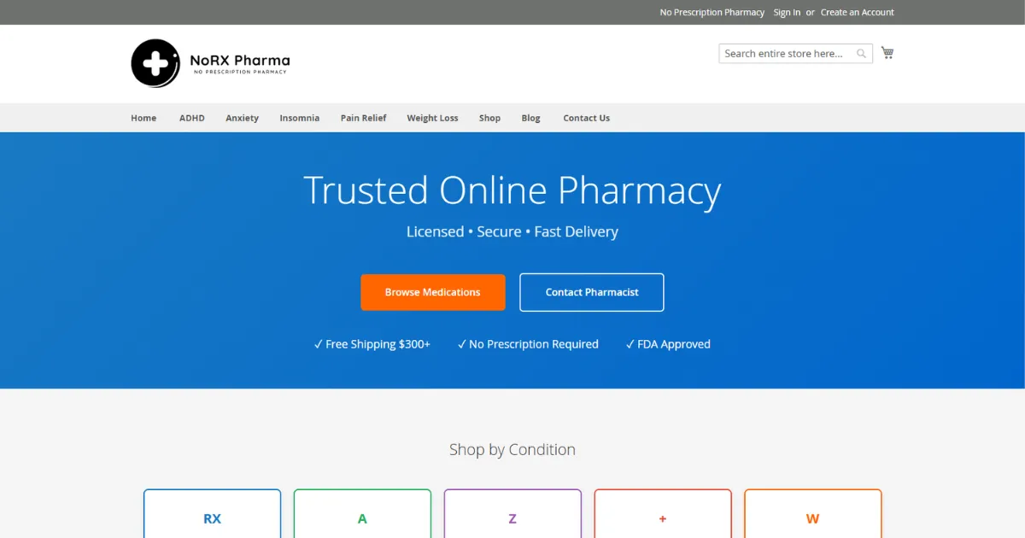1025x538 pixels.
Task: Select the red plus condition card
Action: tap(663, 515)
